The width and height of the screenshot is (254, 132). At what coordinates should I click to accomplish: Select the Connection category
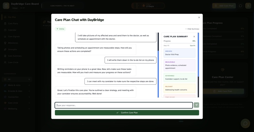[x=17, y=97]
